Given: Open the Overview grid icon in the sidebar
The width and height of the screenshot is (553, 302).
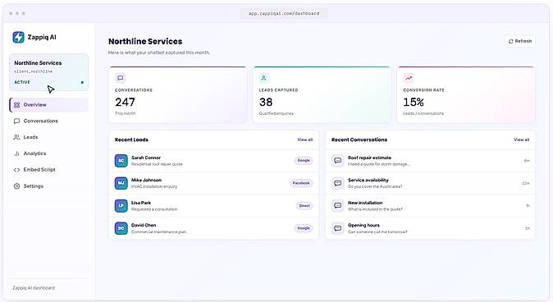Looking at the screenshot, I should coord(16,105).
